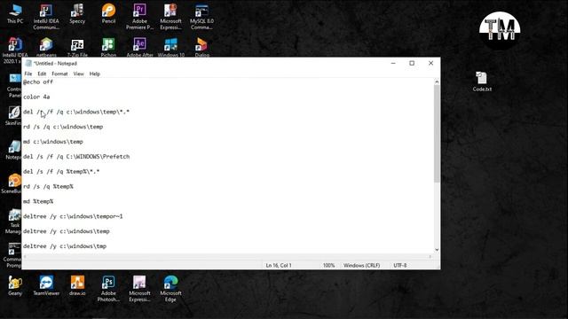Launch Pichon desktop shortcut
Image resolution: width=568 pixels, height=319 pixels.
point(108,47)
